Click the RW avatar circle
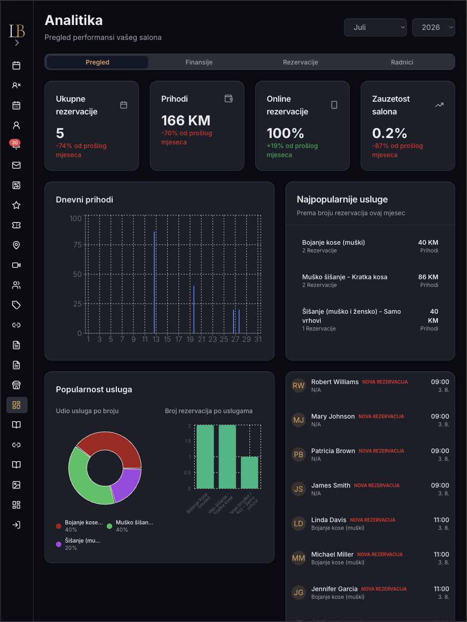 coord(298,385)
